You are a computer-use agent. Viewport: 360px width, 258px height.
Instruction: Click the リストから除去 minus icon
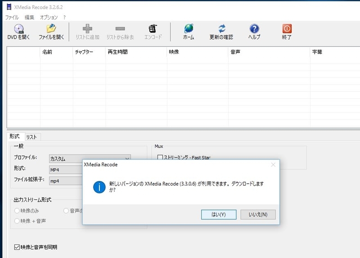[120, 29]
